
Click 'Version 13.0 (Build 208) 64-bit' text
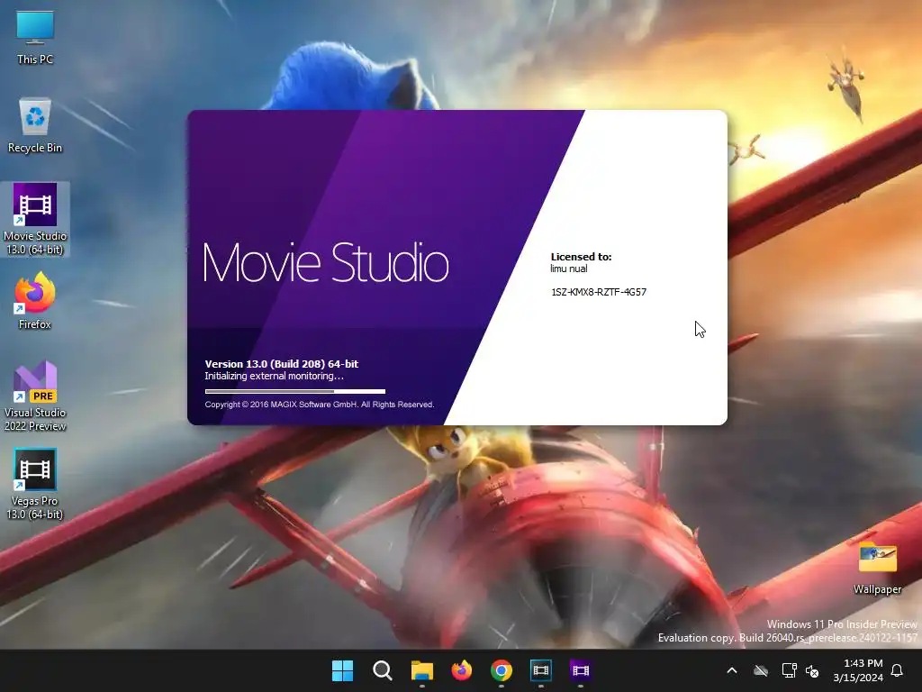282,364
